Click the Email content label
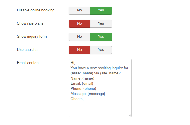190x125 pixels. click(28, 63)
